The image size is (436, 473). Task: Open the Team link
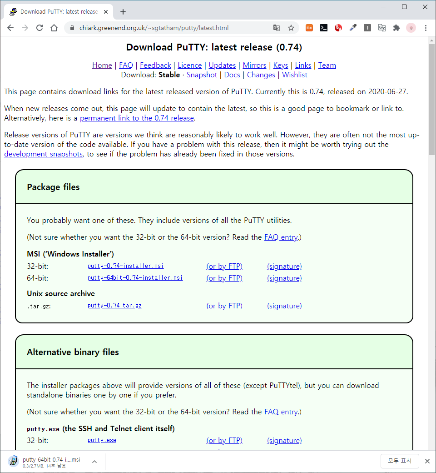coord(327,65)
